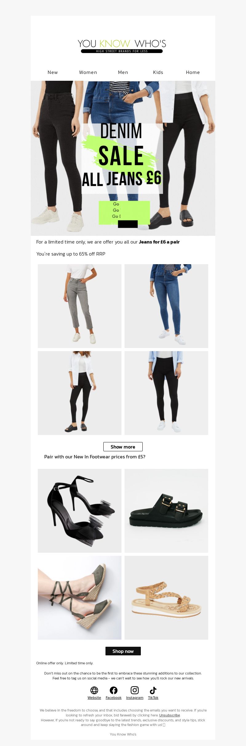View the blue skinny jeans product
The height and width of the screenshot is (746, 246).
tap(166, 306)
